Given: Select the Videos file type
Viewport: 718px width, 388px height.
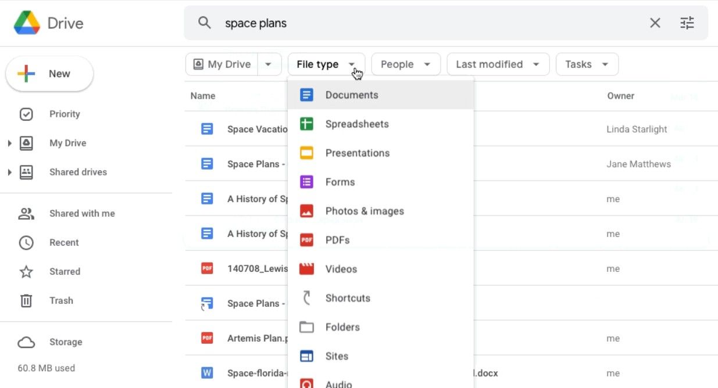Looking at the screenshot, I should pos(341,268).
